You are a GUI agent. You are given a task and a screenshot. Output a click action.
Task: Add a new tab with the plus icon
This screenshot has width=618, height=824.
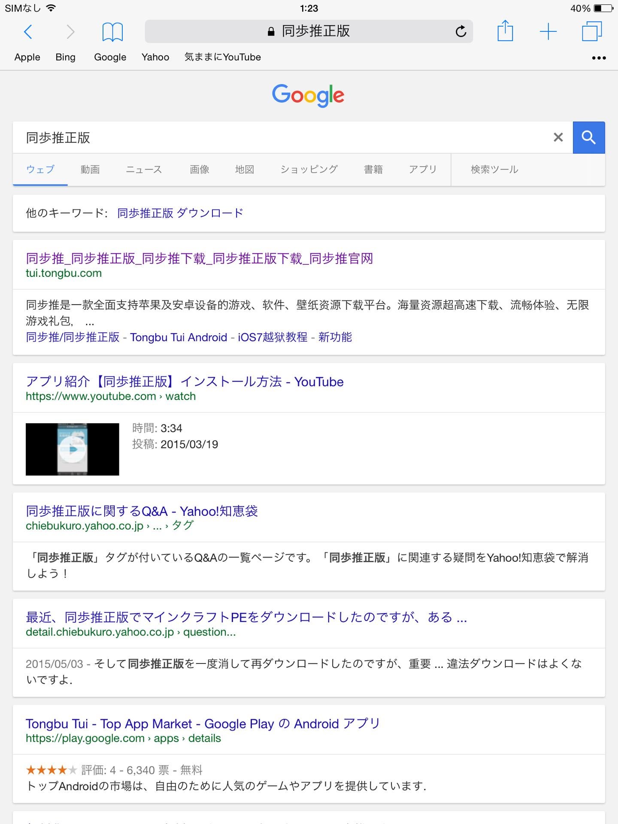(548, 32)
